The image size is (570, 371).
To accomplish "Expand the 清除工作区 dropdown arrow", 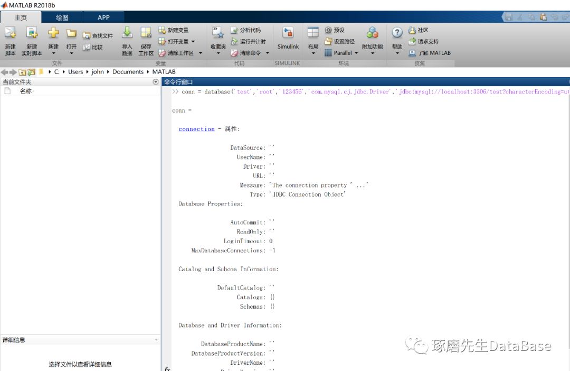I will tap(201, 53).
